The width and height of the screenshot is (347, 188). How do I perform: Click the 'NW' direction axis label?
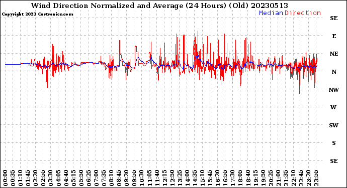click(x=334, y=90)
